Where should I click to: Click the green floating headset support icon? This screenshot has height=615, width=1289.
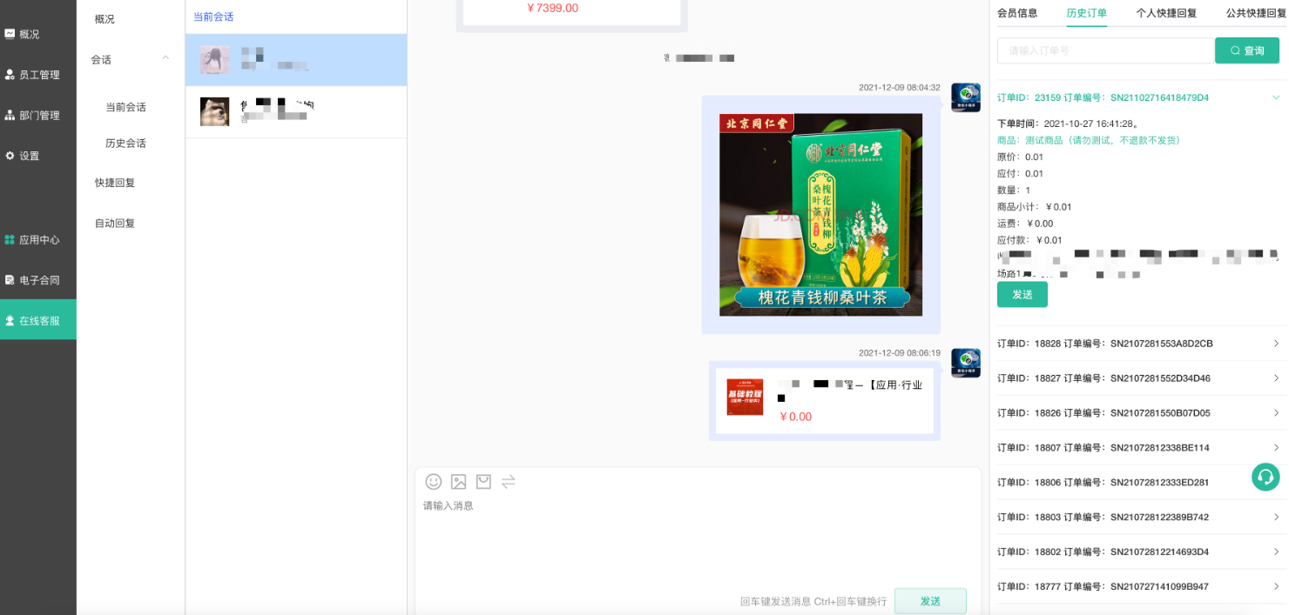1265,477
